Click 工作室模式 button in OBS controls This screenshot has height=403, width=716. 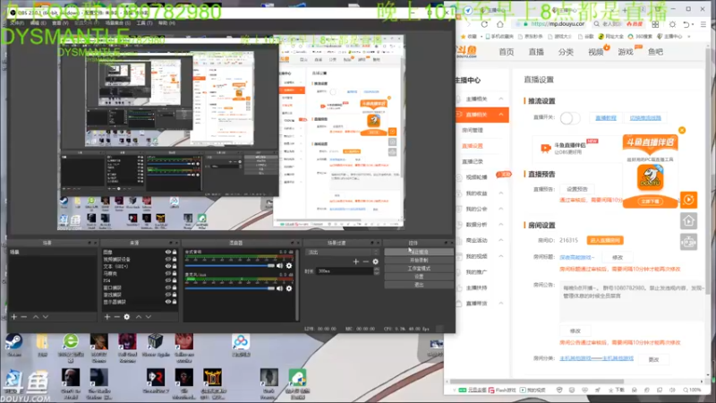click(419, 268)
